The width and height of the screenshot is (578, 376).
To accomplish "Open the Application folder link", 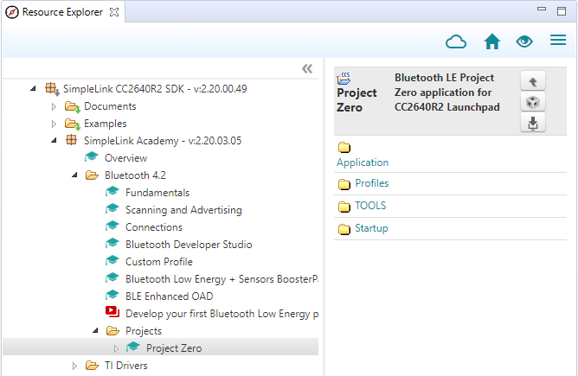I will tap(363, 163).
